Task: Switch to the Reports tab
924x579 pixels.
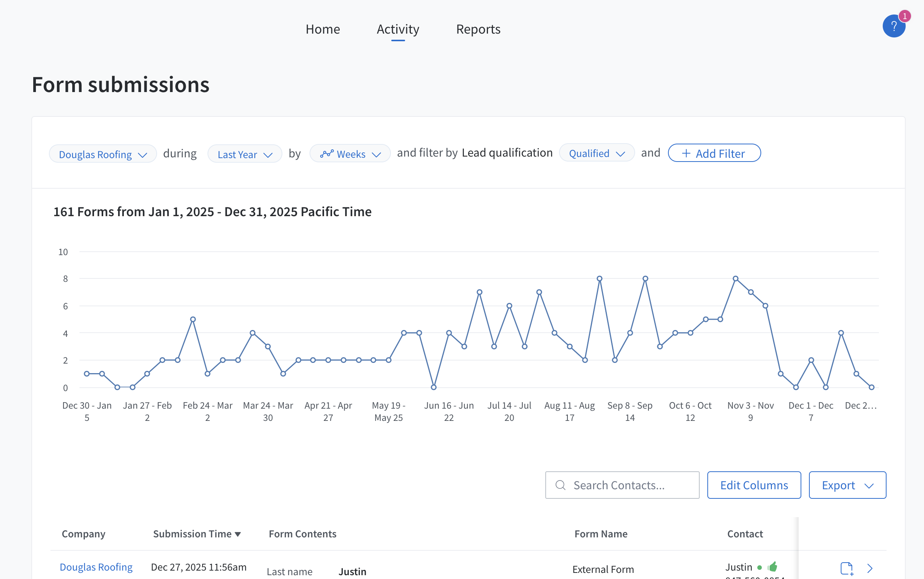Action: 478,29
